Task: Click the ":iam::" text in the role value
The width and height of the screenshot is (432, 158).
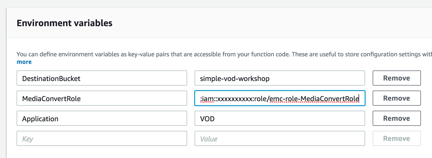Action: 208,99
